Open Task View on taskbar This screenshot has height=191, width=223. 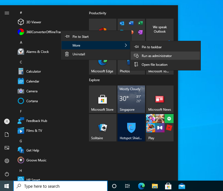pos(127,186)
